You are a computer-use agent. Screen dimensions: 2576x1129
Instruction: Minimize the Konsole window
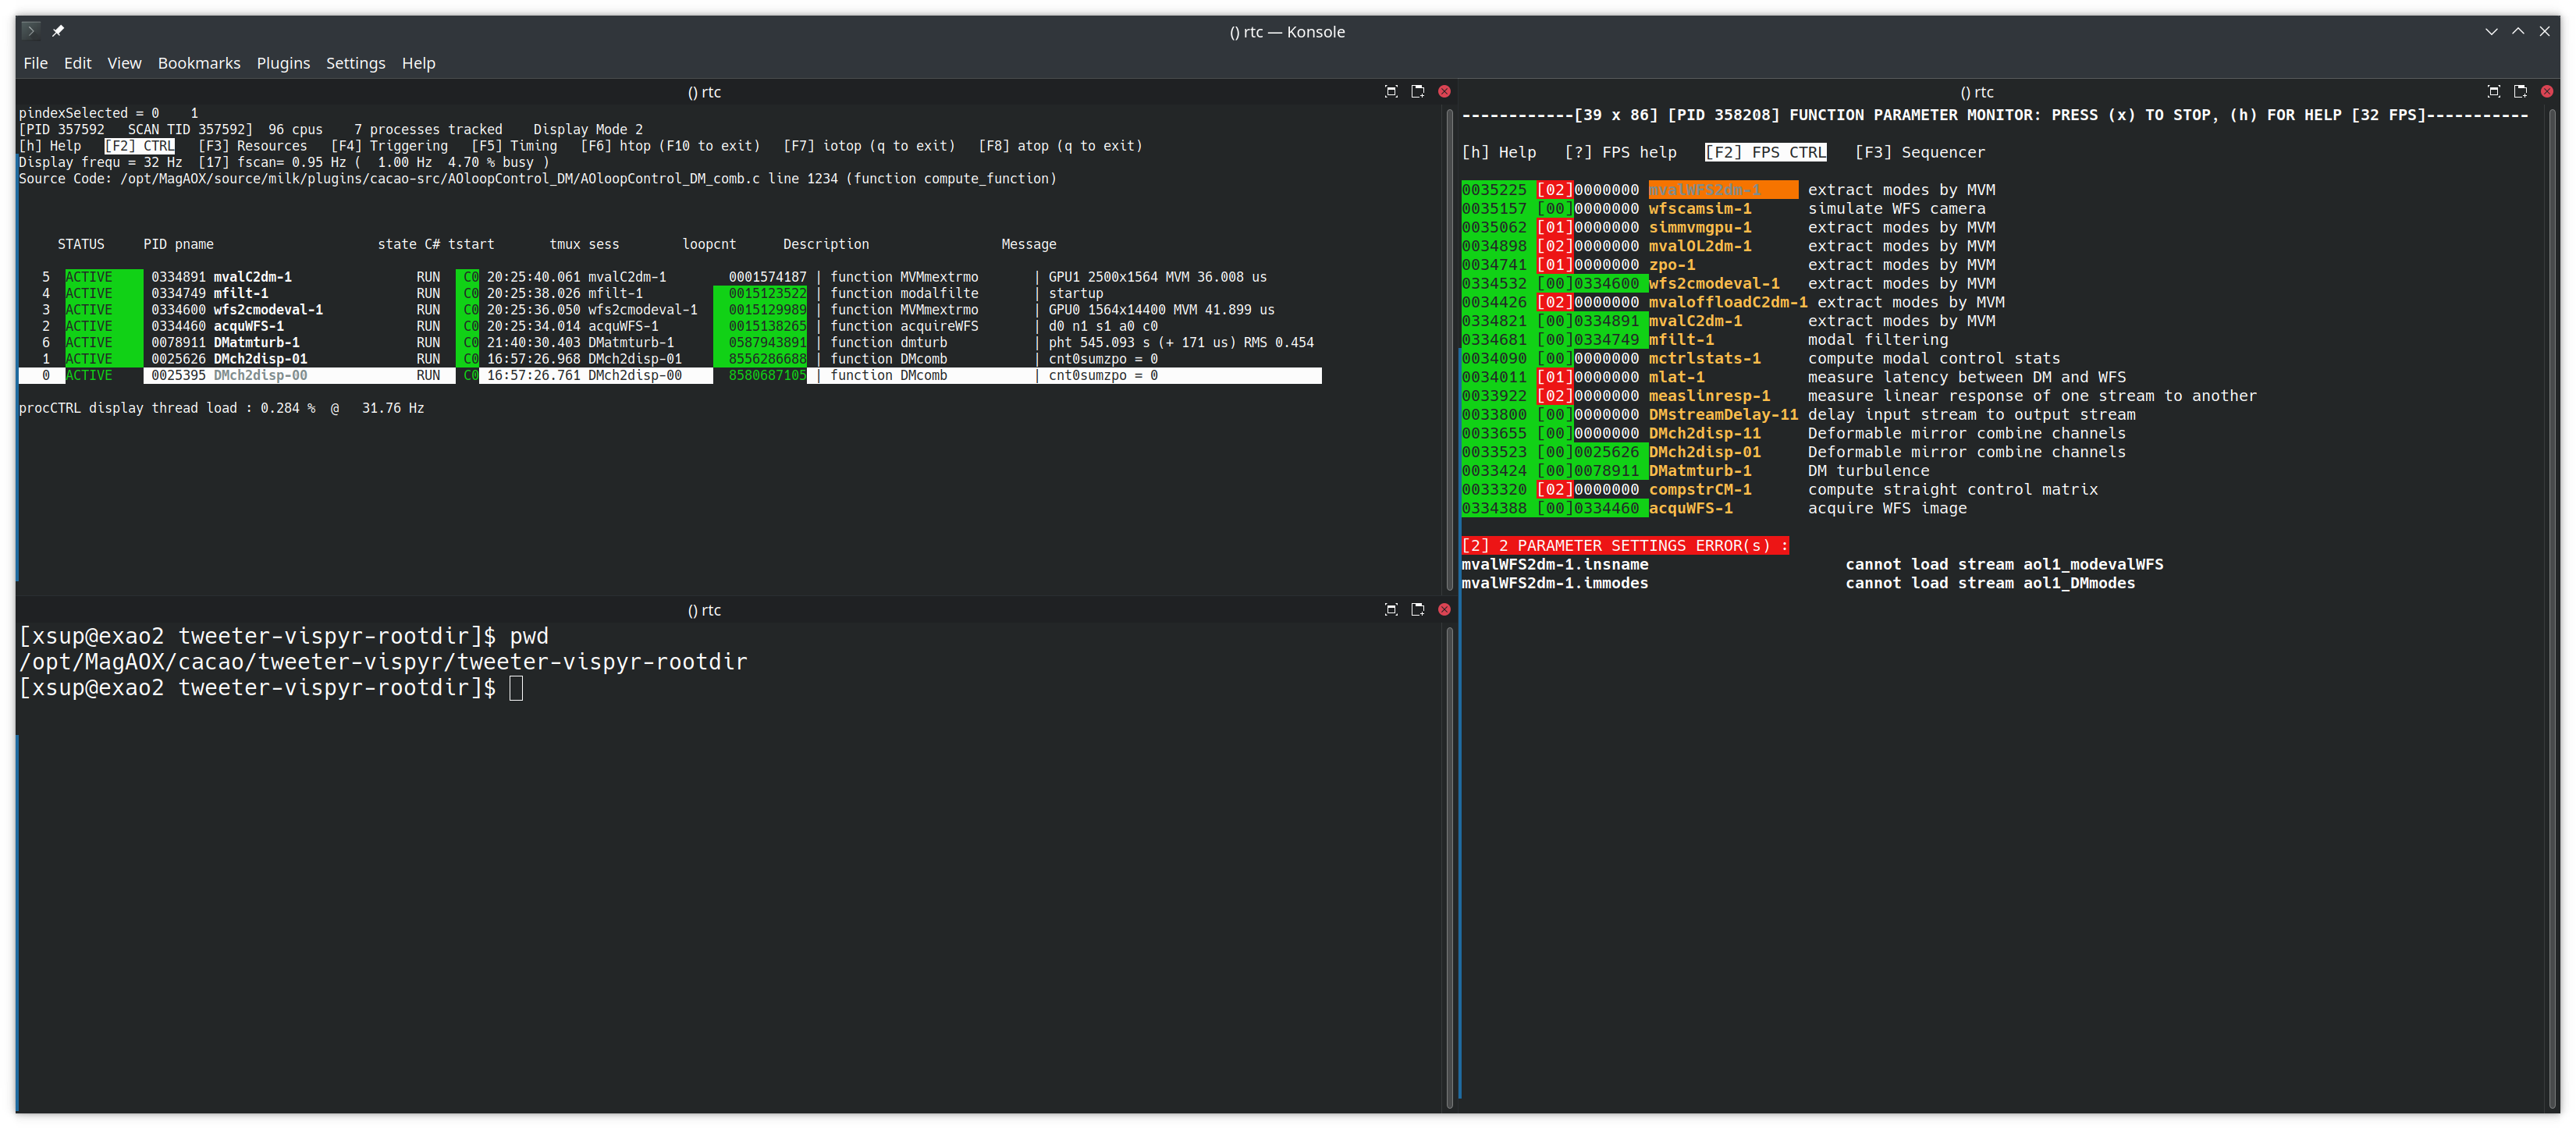click(x=2491, y=31)
